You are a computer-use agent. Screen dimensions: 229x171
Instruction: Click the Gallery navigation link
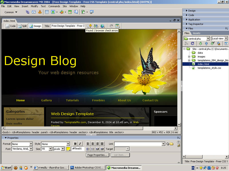click(46, 100)
